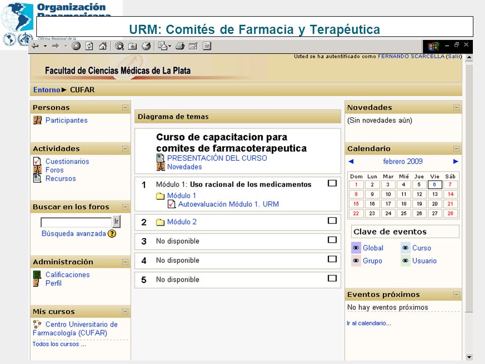Open the Módulo 1 folder

click(181, 196)
